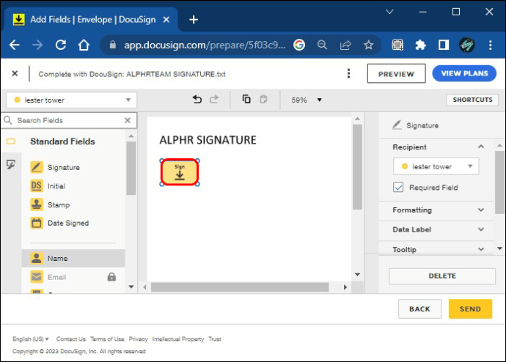Open the lester tower recipient dropdown at top left

pos(71,100)
